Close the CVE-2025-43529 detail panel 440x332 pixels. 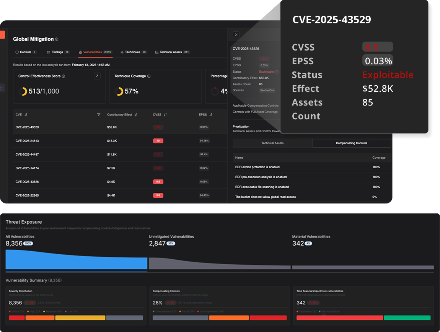pyautogui.click(x=236, y=35)
